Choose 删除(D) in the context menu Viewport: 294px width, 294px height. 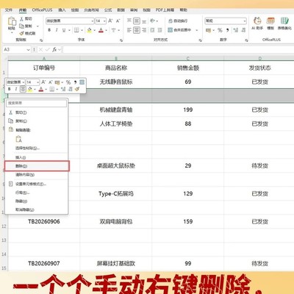pos(37,166)
